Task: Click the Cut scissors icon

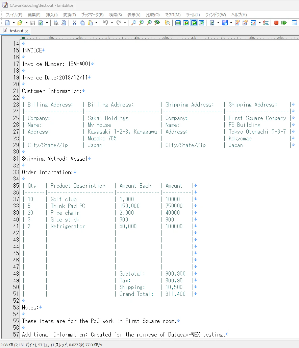Action: pyautogui.click(x=74, y=23)
